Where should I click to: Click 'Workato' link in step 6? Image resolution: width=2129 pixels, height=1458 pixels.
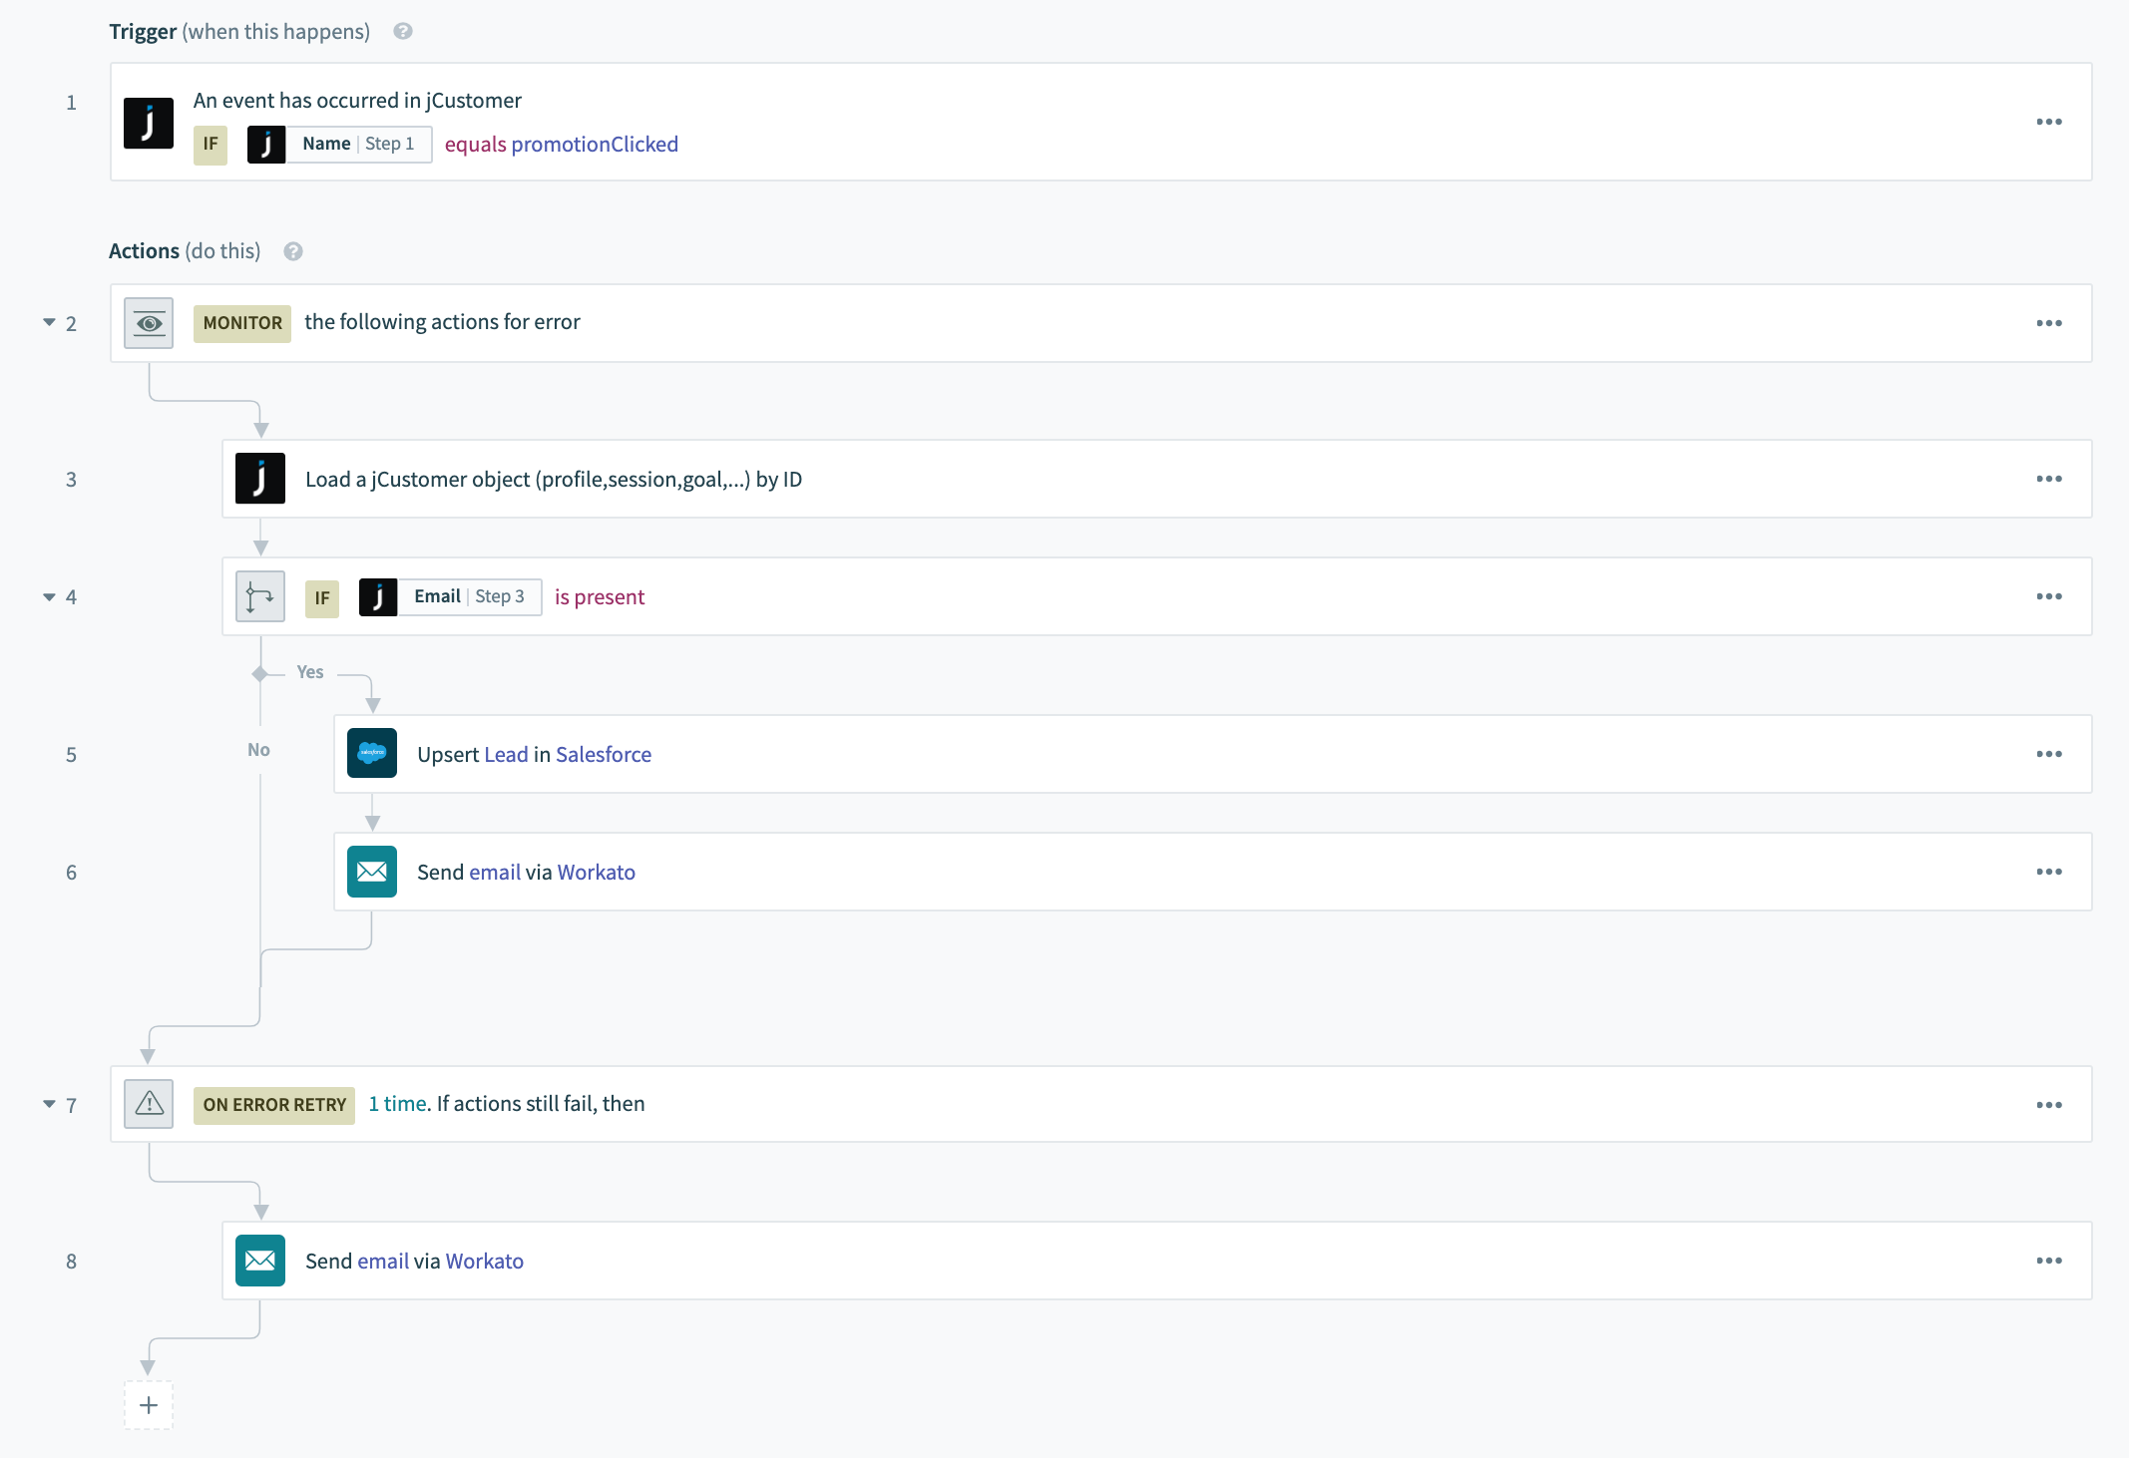[597, 873]
